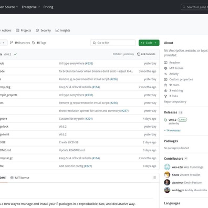The width and height of the screenshot is (208, 208).
Task: Open commit hash 697cbf2
Action: pos(117,54)
